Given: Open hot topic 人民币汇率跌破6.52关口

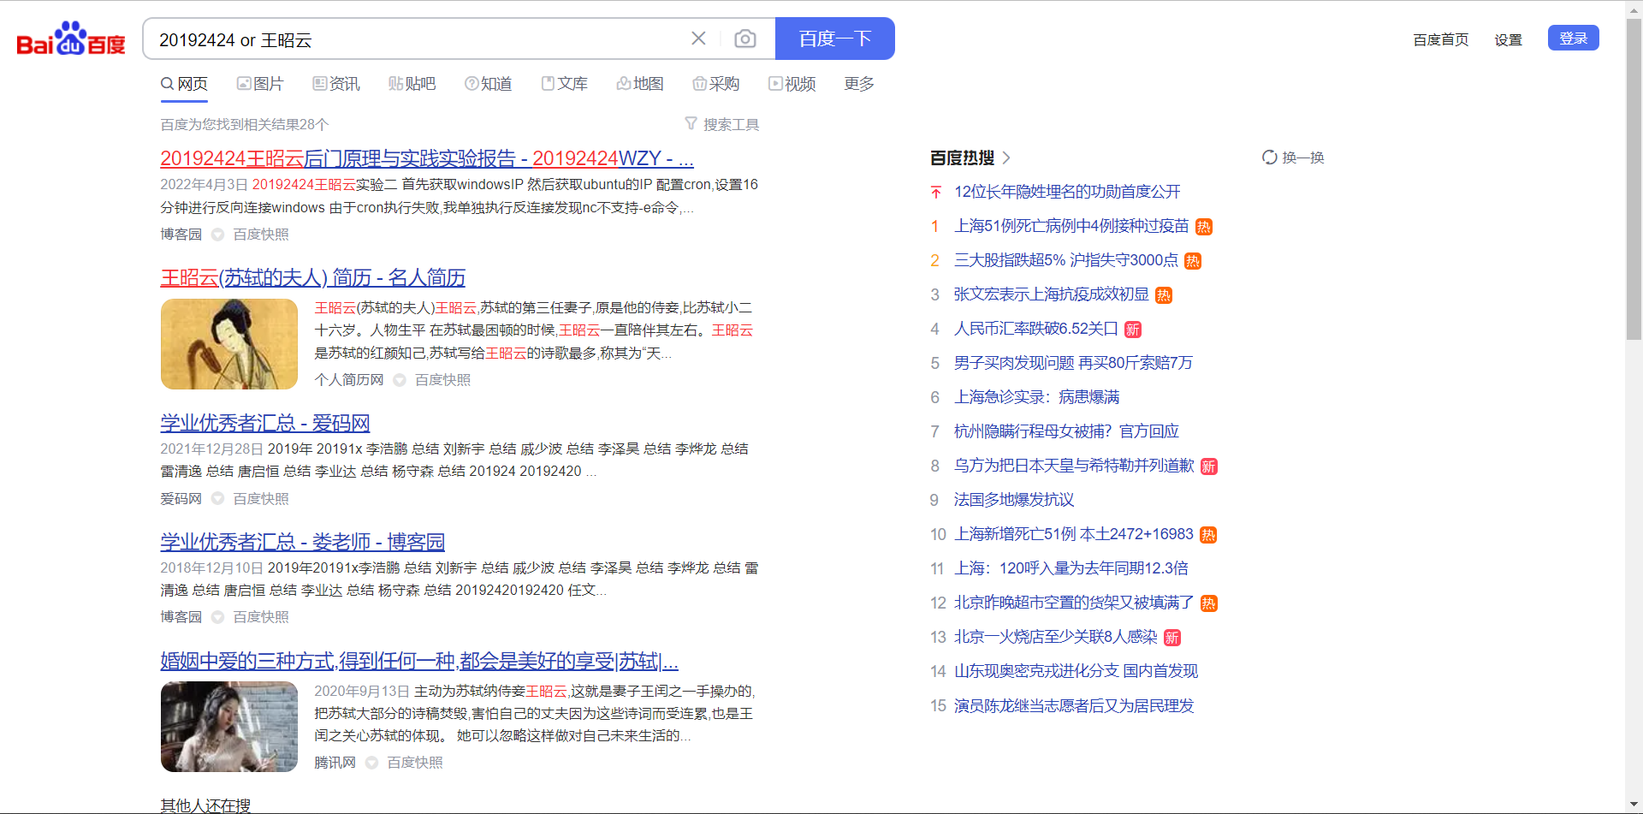Looking at the screenshot, I should pyautogui.click(x=1036, y=329).
